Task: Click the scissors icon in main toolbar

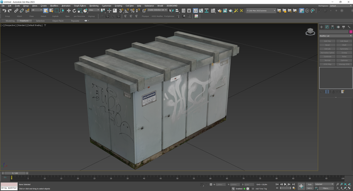Action: point(242,11)
